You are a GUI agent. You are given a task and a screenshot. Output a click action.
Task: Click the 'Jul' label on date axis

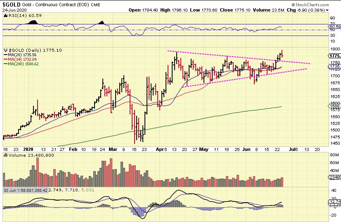click(291, 150)
